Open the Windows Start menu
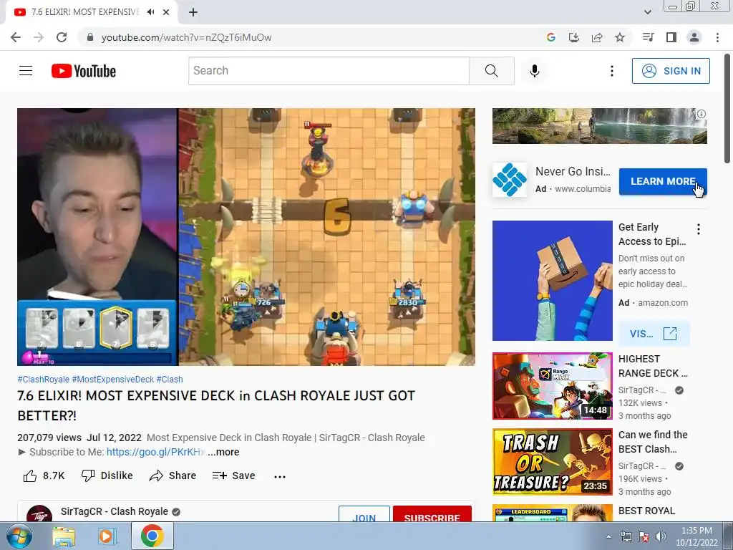The width and height of the screenshot is (733, 550). coord(19,536)
